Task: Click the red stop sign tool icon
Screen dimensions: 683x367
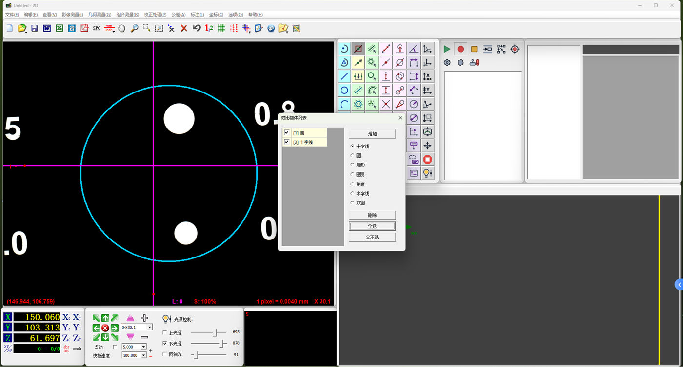Action: pyautogui.click(x=428, y=160)
